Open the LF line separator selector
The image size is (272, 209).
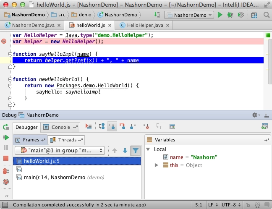[213, 205]
